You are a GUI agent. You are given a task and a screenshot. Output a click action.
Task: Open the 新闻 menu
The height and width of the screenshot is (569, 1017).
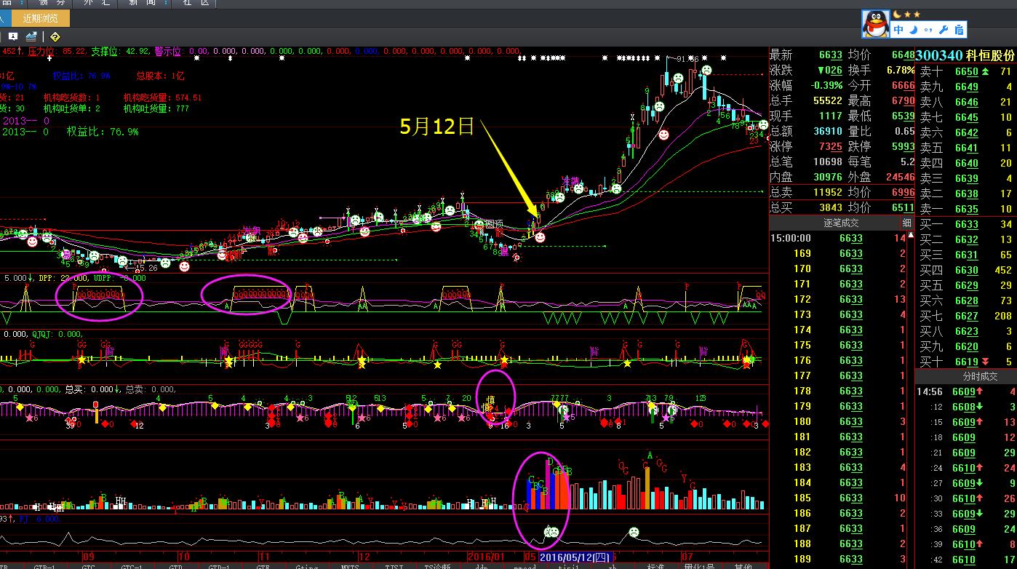(142, 3)
